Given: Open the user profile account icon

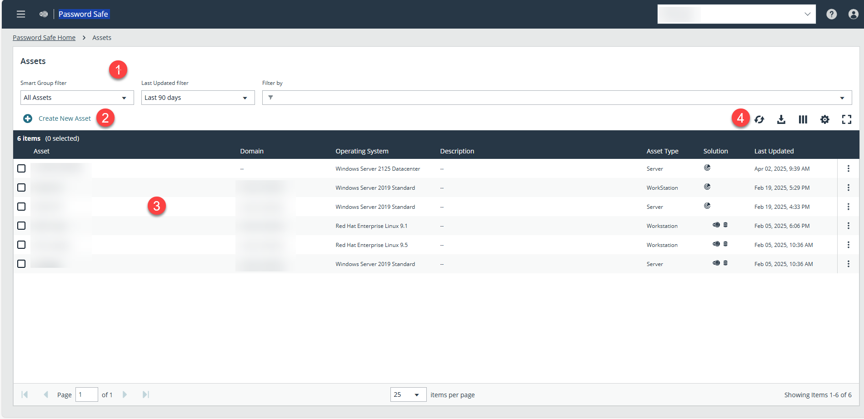Looking at the screenshot, I should [x=854, y=14].
